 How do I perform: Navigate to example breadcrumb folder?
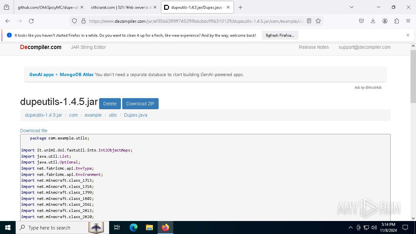93,115
